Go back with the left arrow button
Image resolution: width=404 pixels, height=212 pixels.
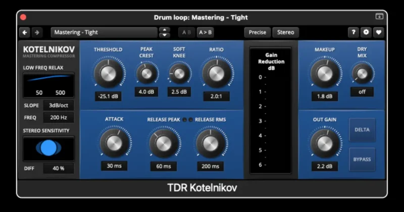pyautogui.click(x=25, y=32)
